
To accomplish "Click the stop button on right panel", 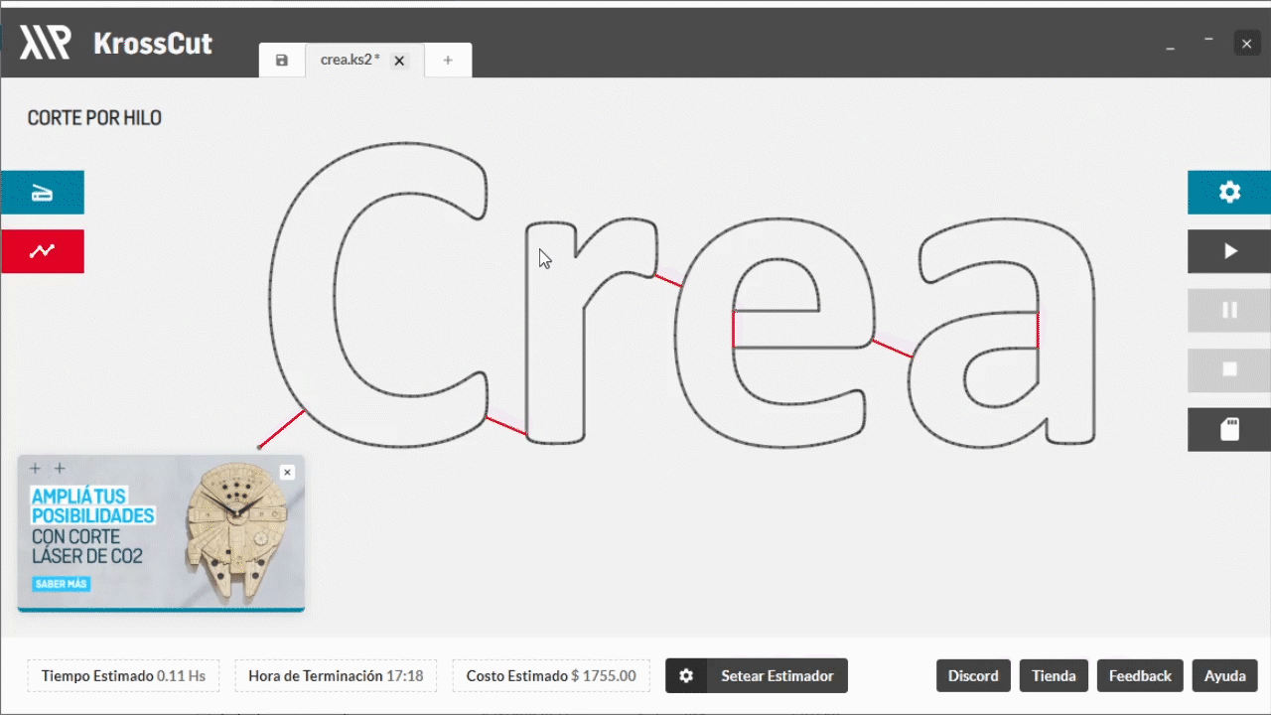I will 1229,369.
